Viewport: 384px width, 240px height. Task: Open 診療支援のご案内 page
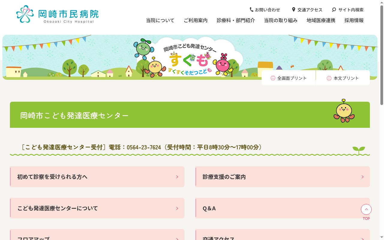pos(283,177)
